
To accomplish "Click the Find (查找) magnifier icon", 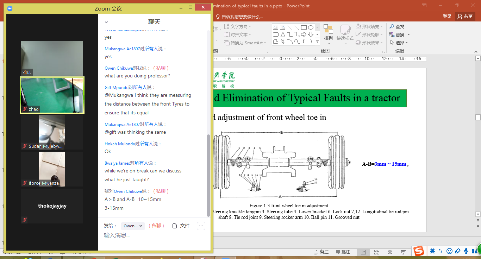I will (392, 27).
